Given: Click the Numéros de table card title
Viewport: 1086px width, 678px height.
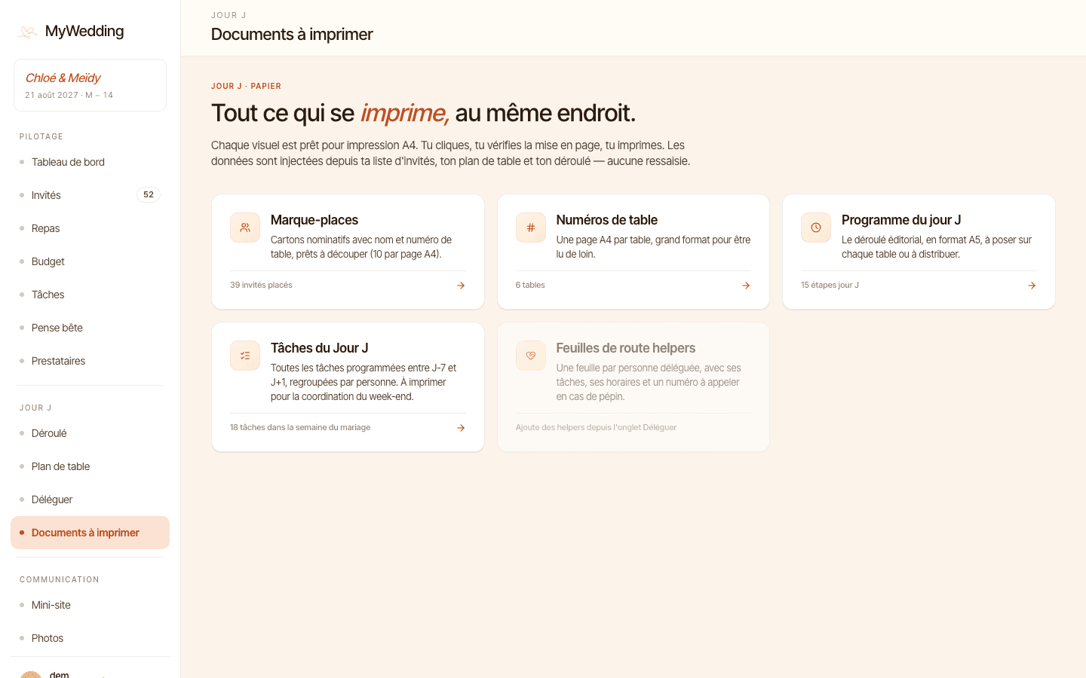Looking at the screenshot, I should [x=606, y=220].
